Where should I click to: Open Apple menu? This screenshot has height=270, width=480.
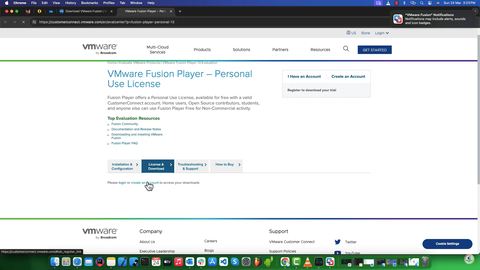[x=7, y=3]
